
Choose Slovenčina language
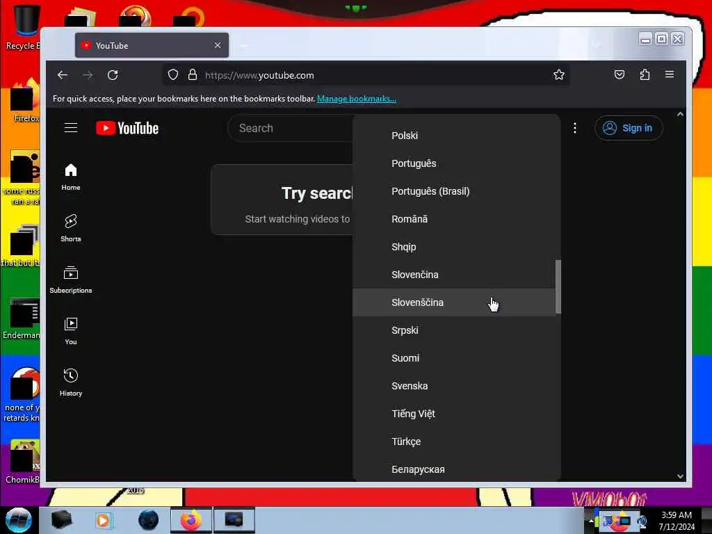tap(454, 275)
